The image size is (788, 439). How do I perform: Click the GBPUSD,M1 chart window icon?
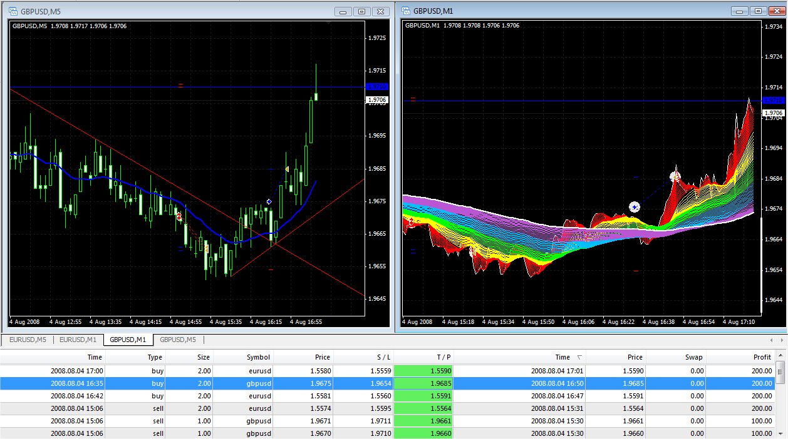pyautogui.click(x=405, y=11)
